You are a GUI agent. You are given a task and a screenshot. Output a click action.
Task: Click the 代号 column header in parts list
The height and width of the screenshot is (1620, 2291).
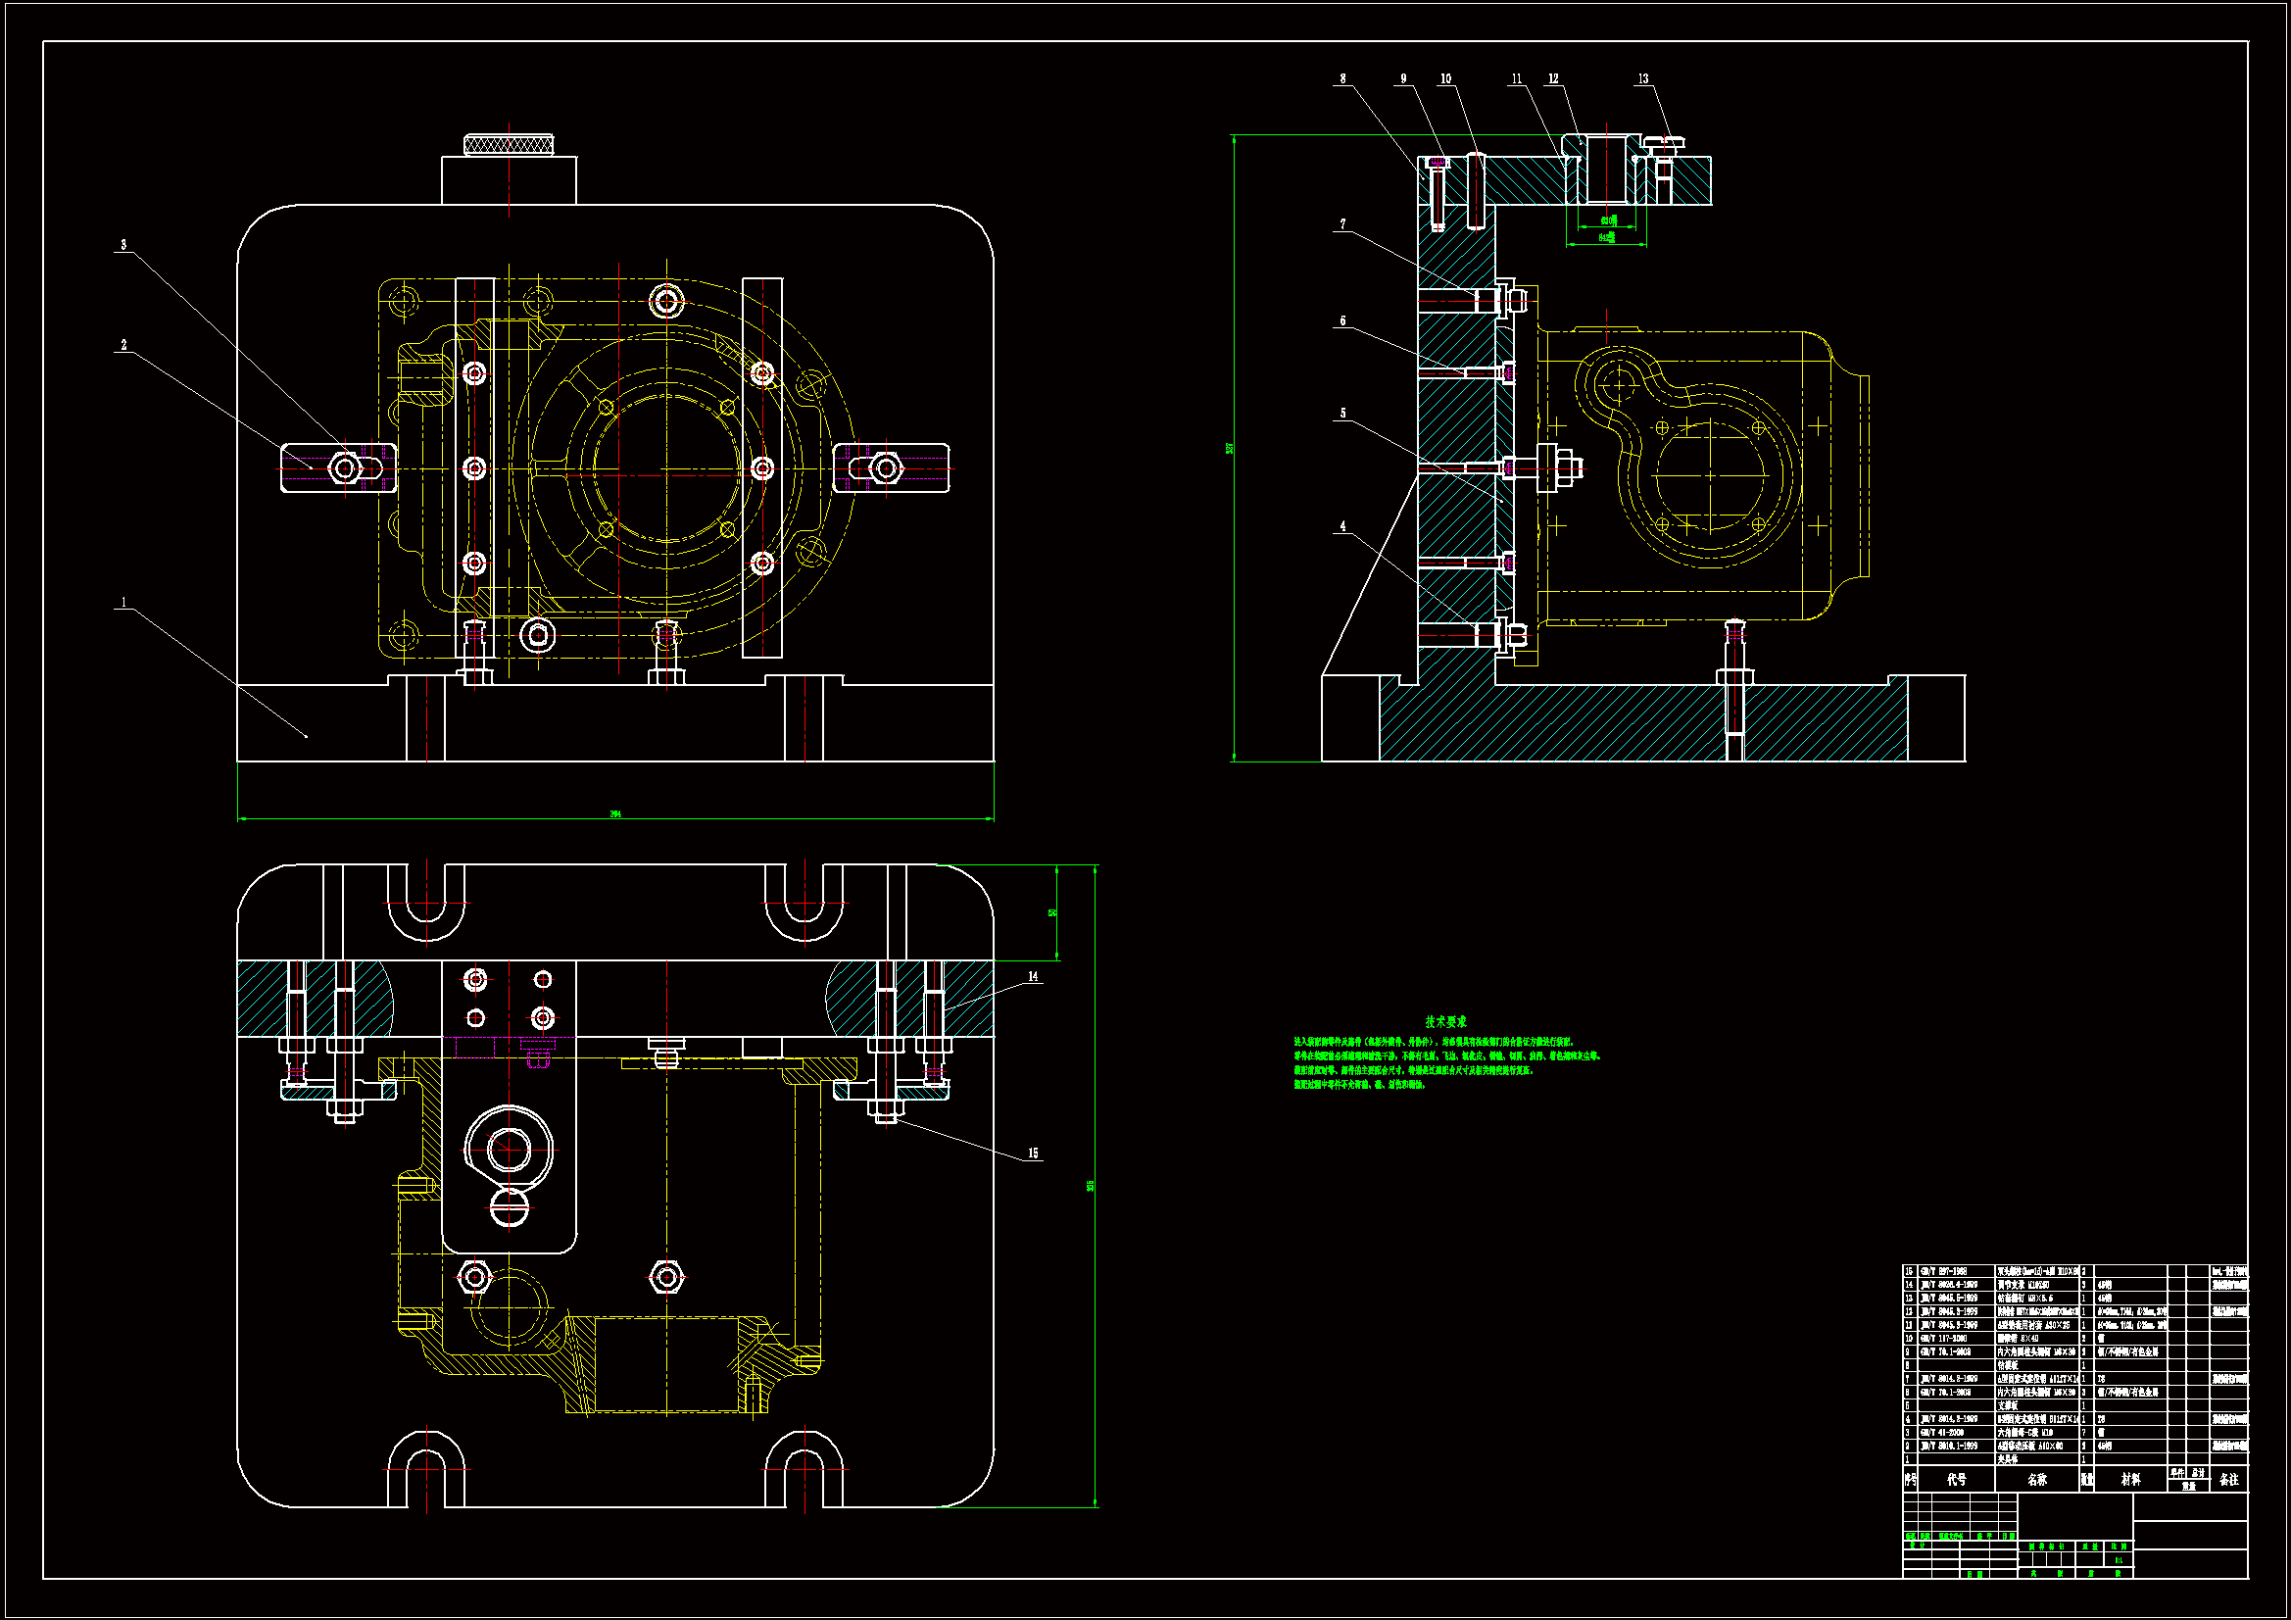(1956, 1479)
